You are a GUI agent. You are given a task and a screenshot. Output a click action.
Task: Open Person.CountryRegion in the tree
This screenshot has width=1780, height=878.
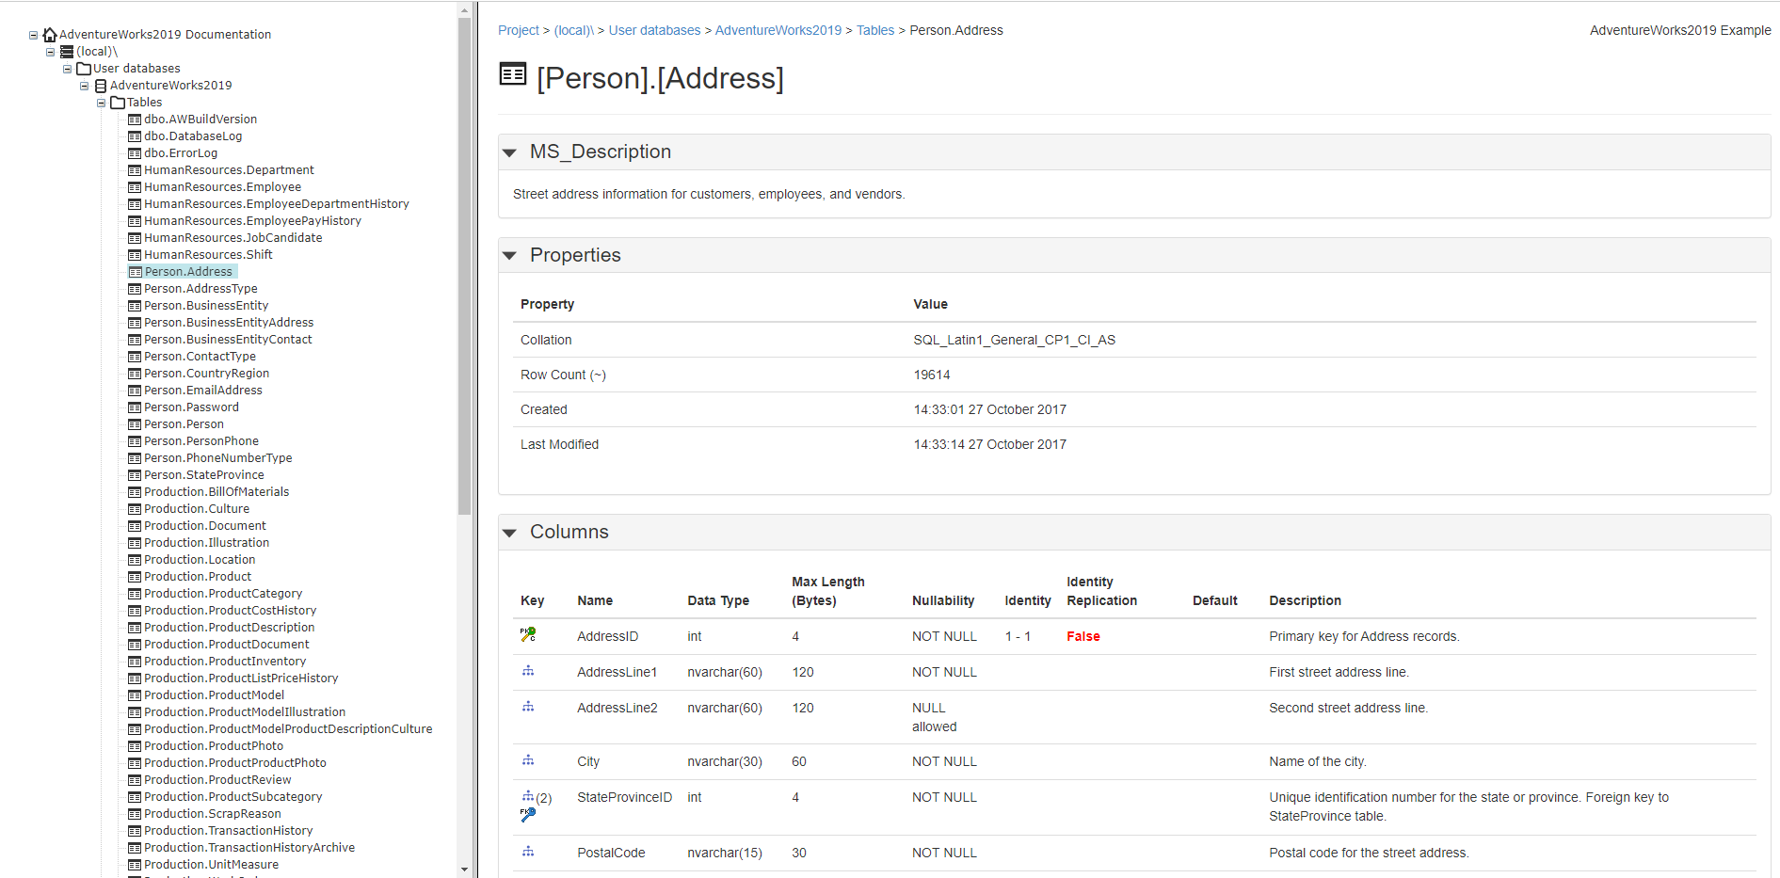tap(206, 374)
